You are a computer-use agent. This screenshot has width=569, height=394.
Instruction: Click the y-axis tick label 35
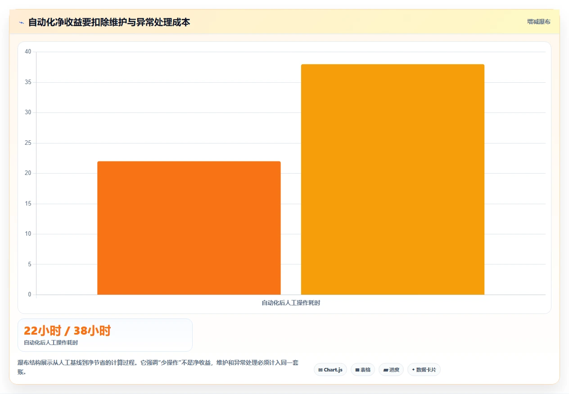point(28,82)
